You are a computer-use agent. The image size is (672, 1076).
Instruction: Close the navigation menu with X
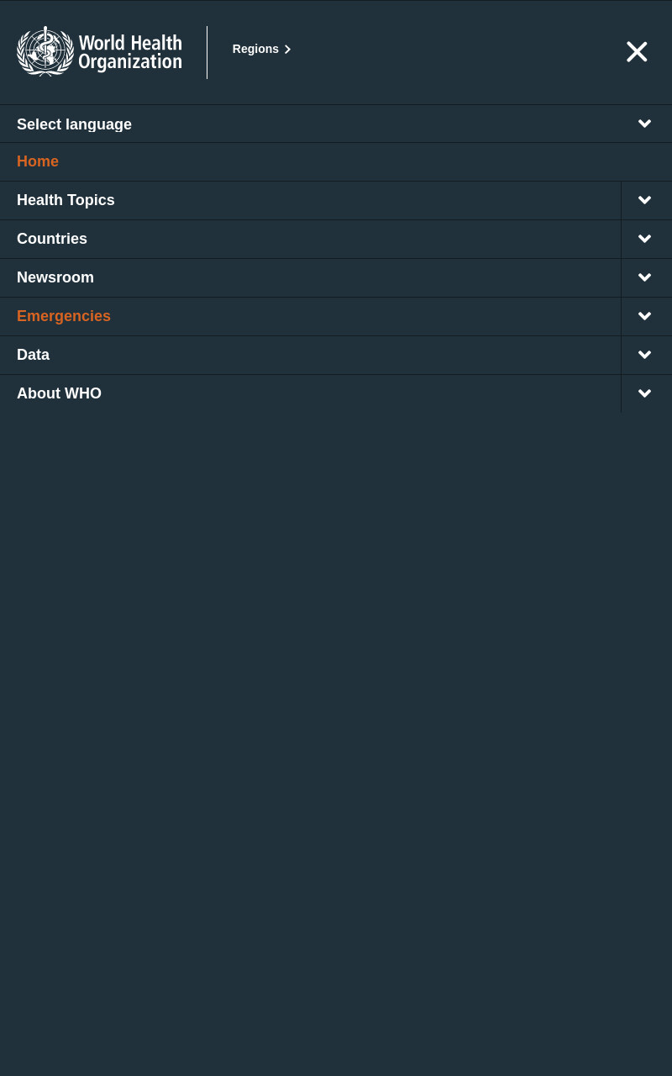tap(637, 52)
